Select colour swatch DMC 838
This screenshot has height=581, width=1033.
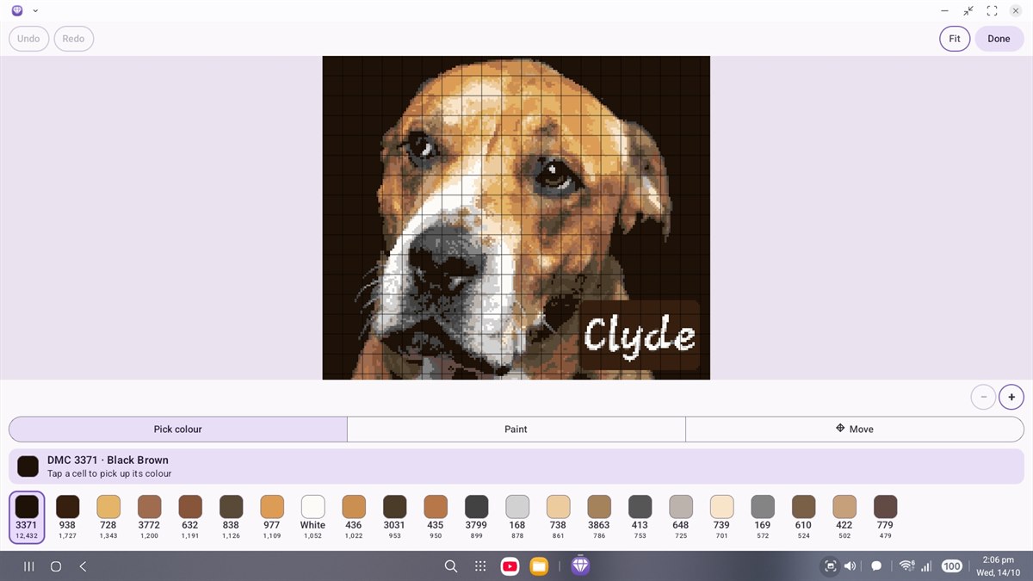(x=231, y=517)
